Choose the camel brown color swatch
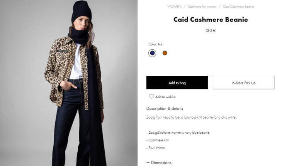The image size is (282, 166). (x=165, y=53)
